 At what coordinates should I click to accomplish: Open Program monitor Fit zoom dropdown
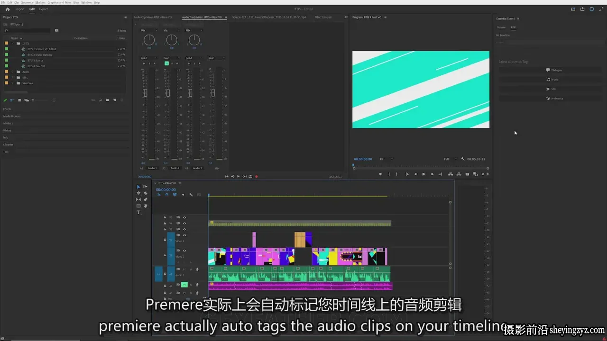point(386,159)
